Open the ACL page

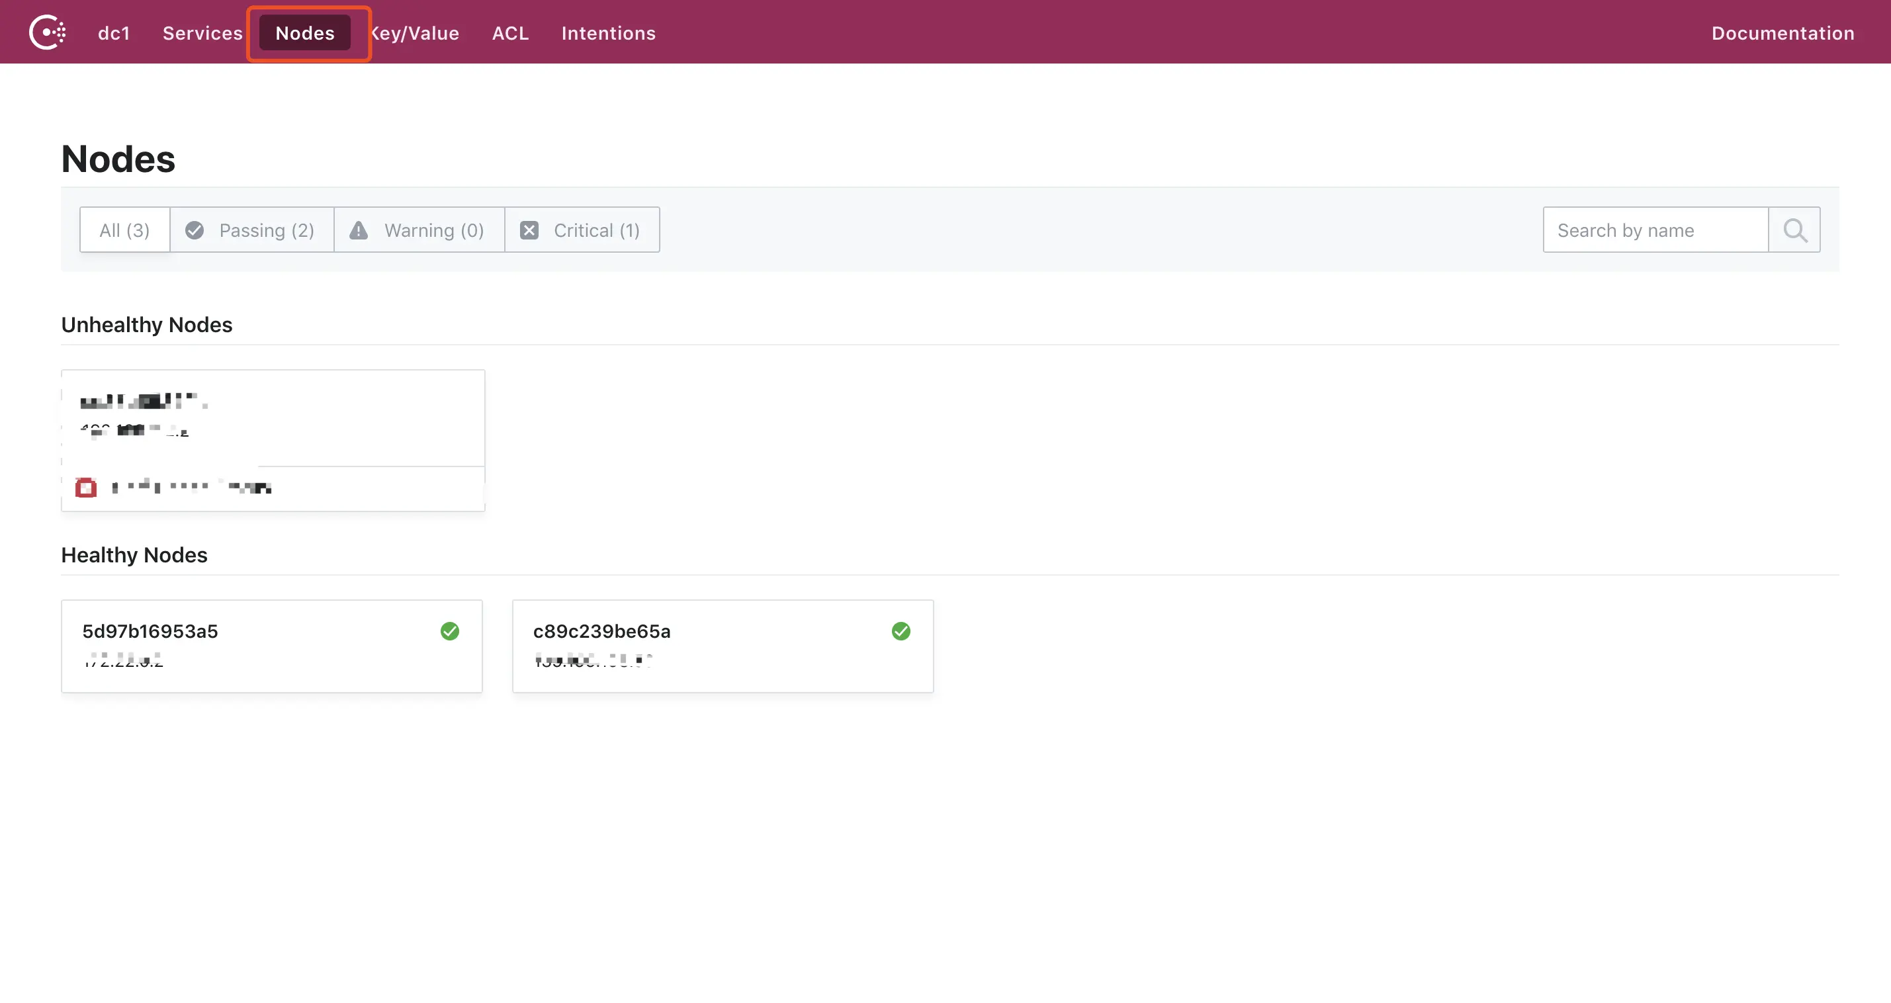510,33
